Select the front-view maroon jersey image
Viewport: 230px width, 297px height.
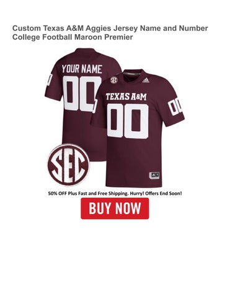click(138, 128)
